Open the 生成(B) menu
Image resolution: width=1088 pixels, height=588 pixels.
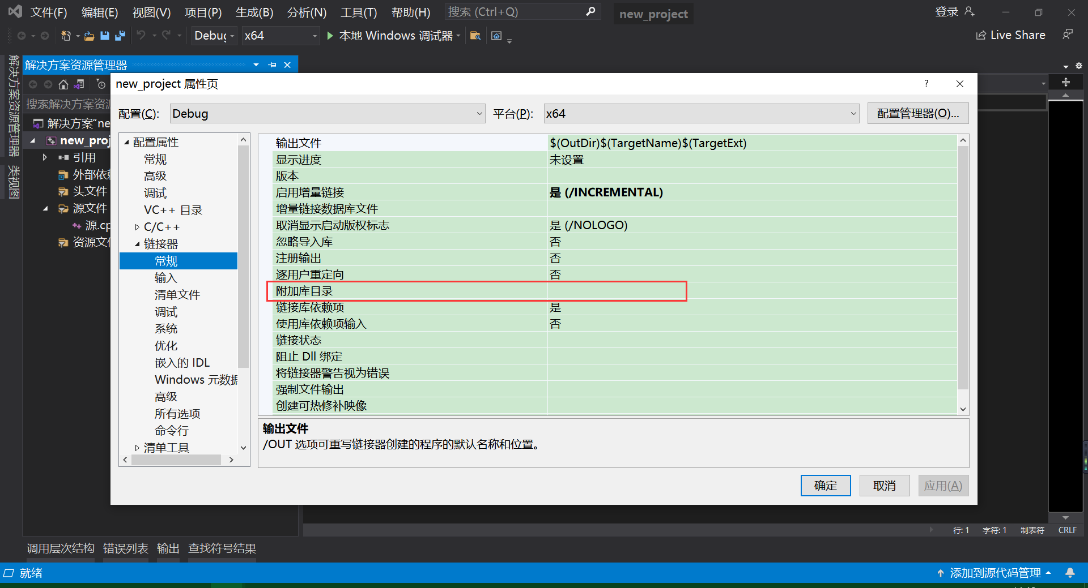(x=254, y=12)
